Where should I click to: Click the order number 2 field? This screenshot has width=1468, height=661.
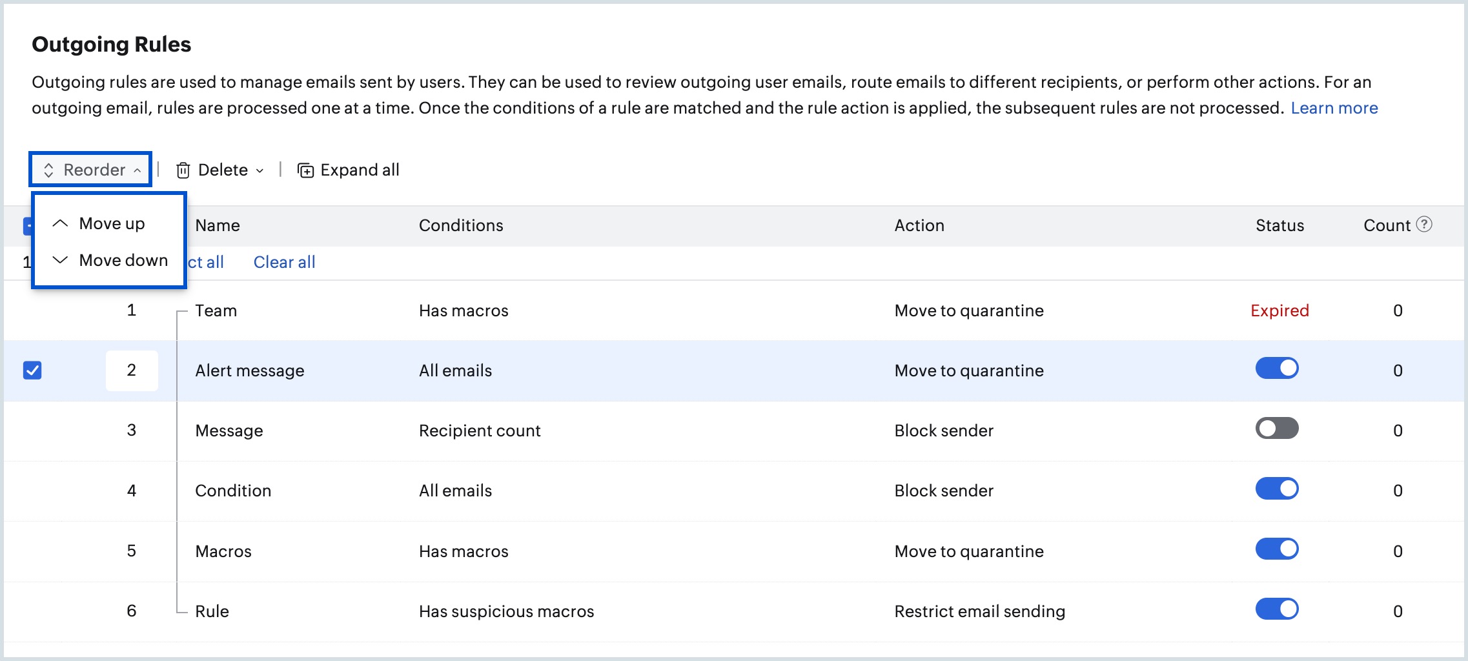coord(132,371)
